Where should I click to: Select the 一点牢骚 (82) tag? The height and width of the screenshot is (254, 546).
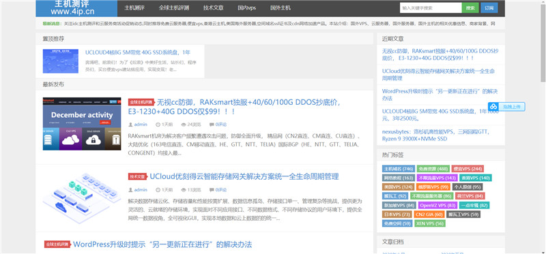pos(474,205)
